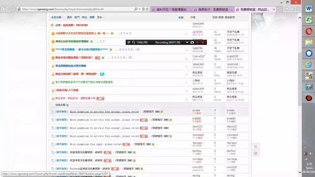Open thread by alesma about free account

104,112
